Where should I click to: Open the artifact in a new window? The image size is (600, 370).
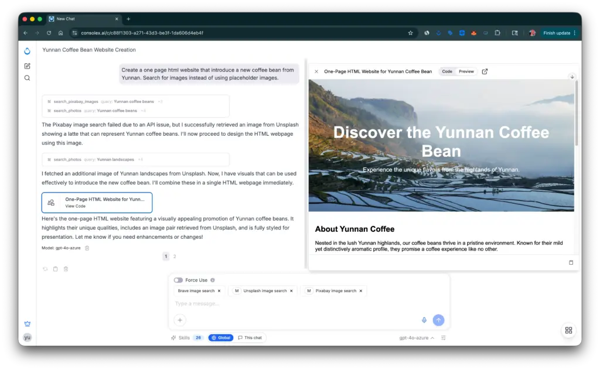(x=485, y=71)
